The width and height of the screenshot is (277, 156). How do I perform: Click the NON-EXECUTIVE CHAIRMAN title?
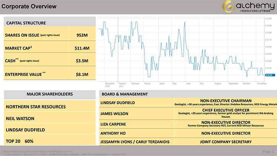point(226,101)
